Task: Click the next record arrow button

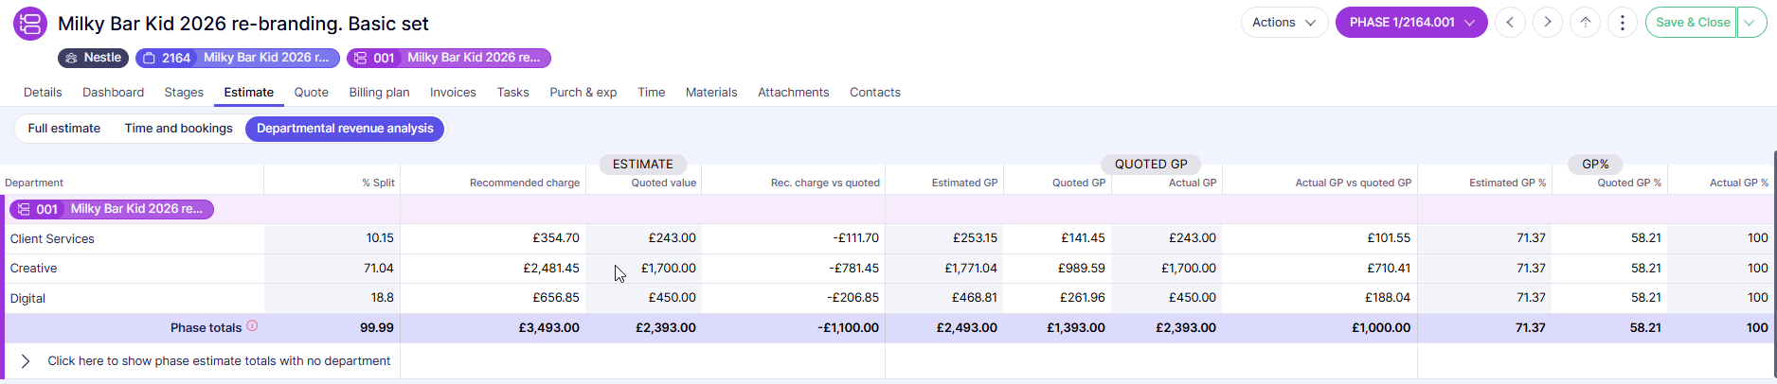Action: 1548,23
